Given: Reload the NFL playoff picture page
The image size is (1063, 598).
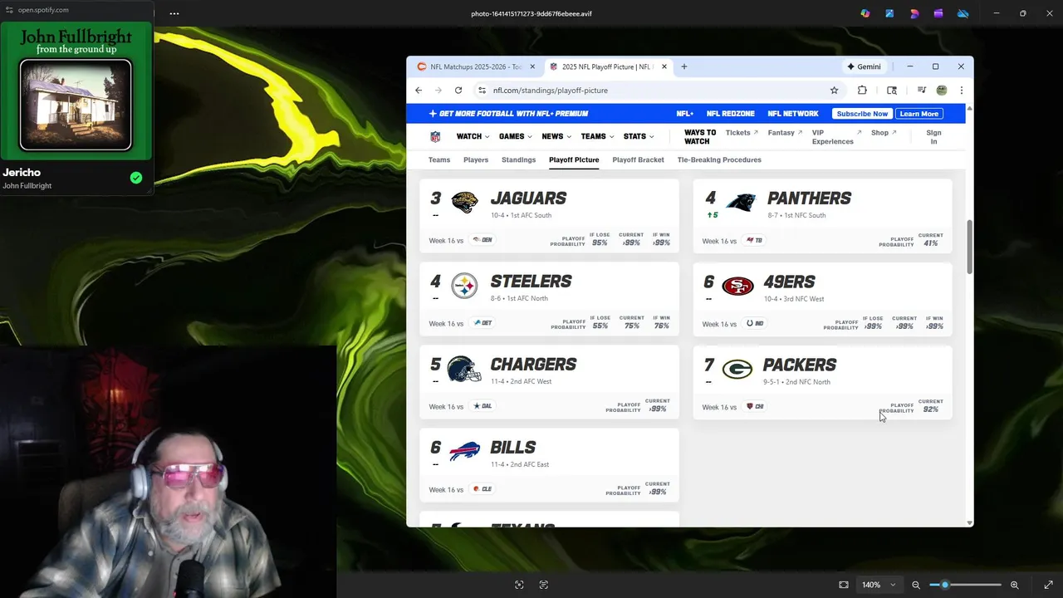Looking at the screenshot, I should 458,90.
